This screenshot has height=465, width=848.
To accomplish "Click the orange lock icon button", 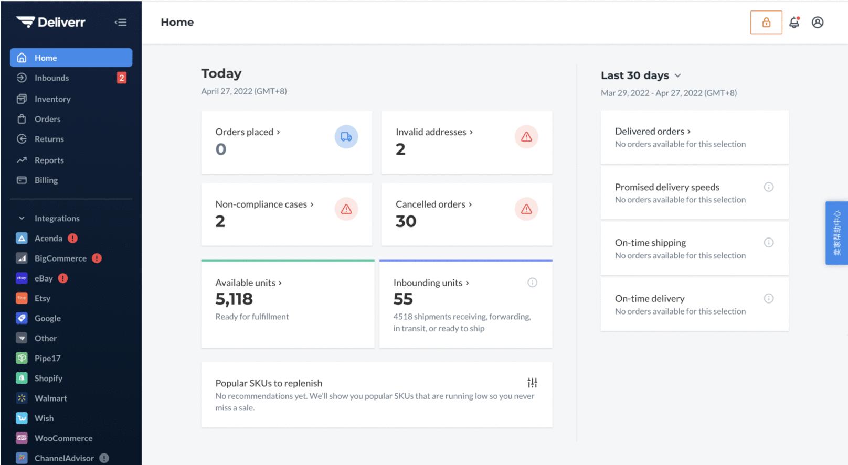I will 766,23.
